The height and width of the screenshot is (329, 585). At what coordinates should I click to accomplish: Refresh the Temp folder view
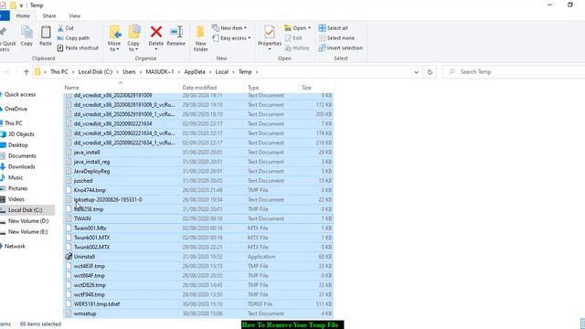[430, 72]
